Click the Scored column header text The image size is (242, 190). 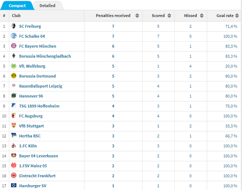[158, 15]
